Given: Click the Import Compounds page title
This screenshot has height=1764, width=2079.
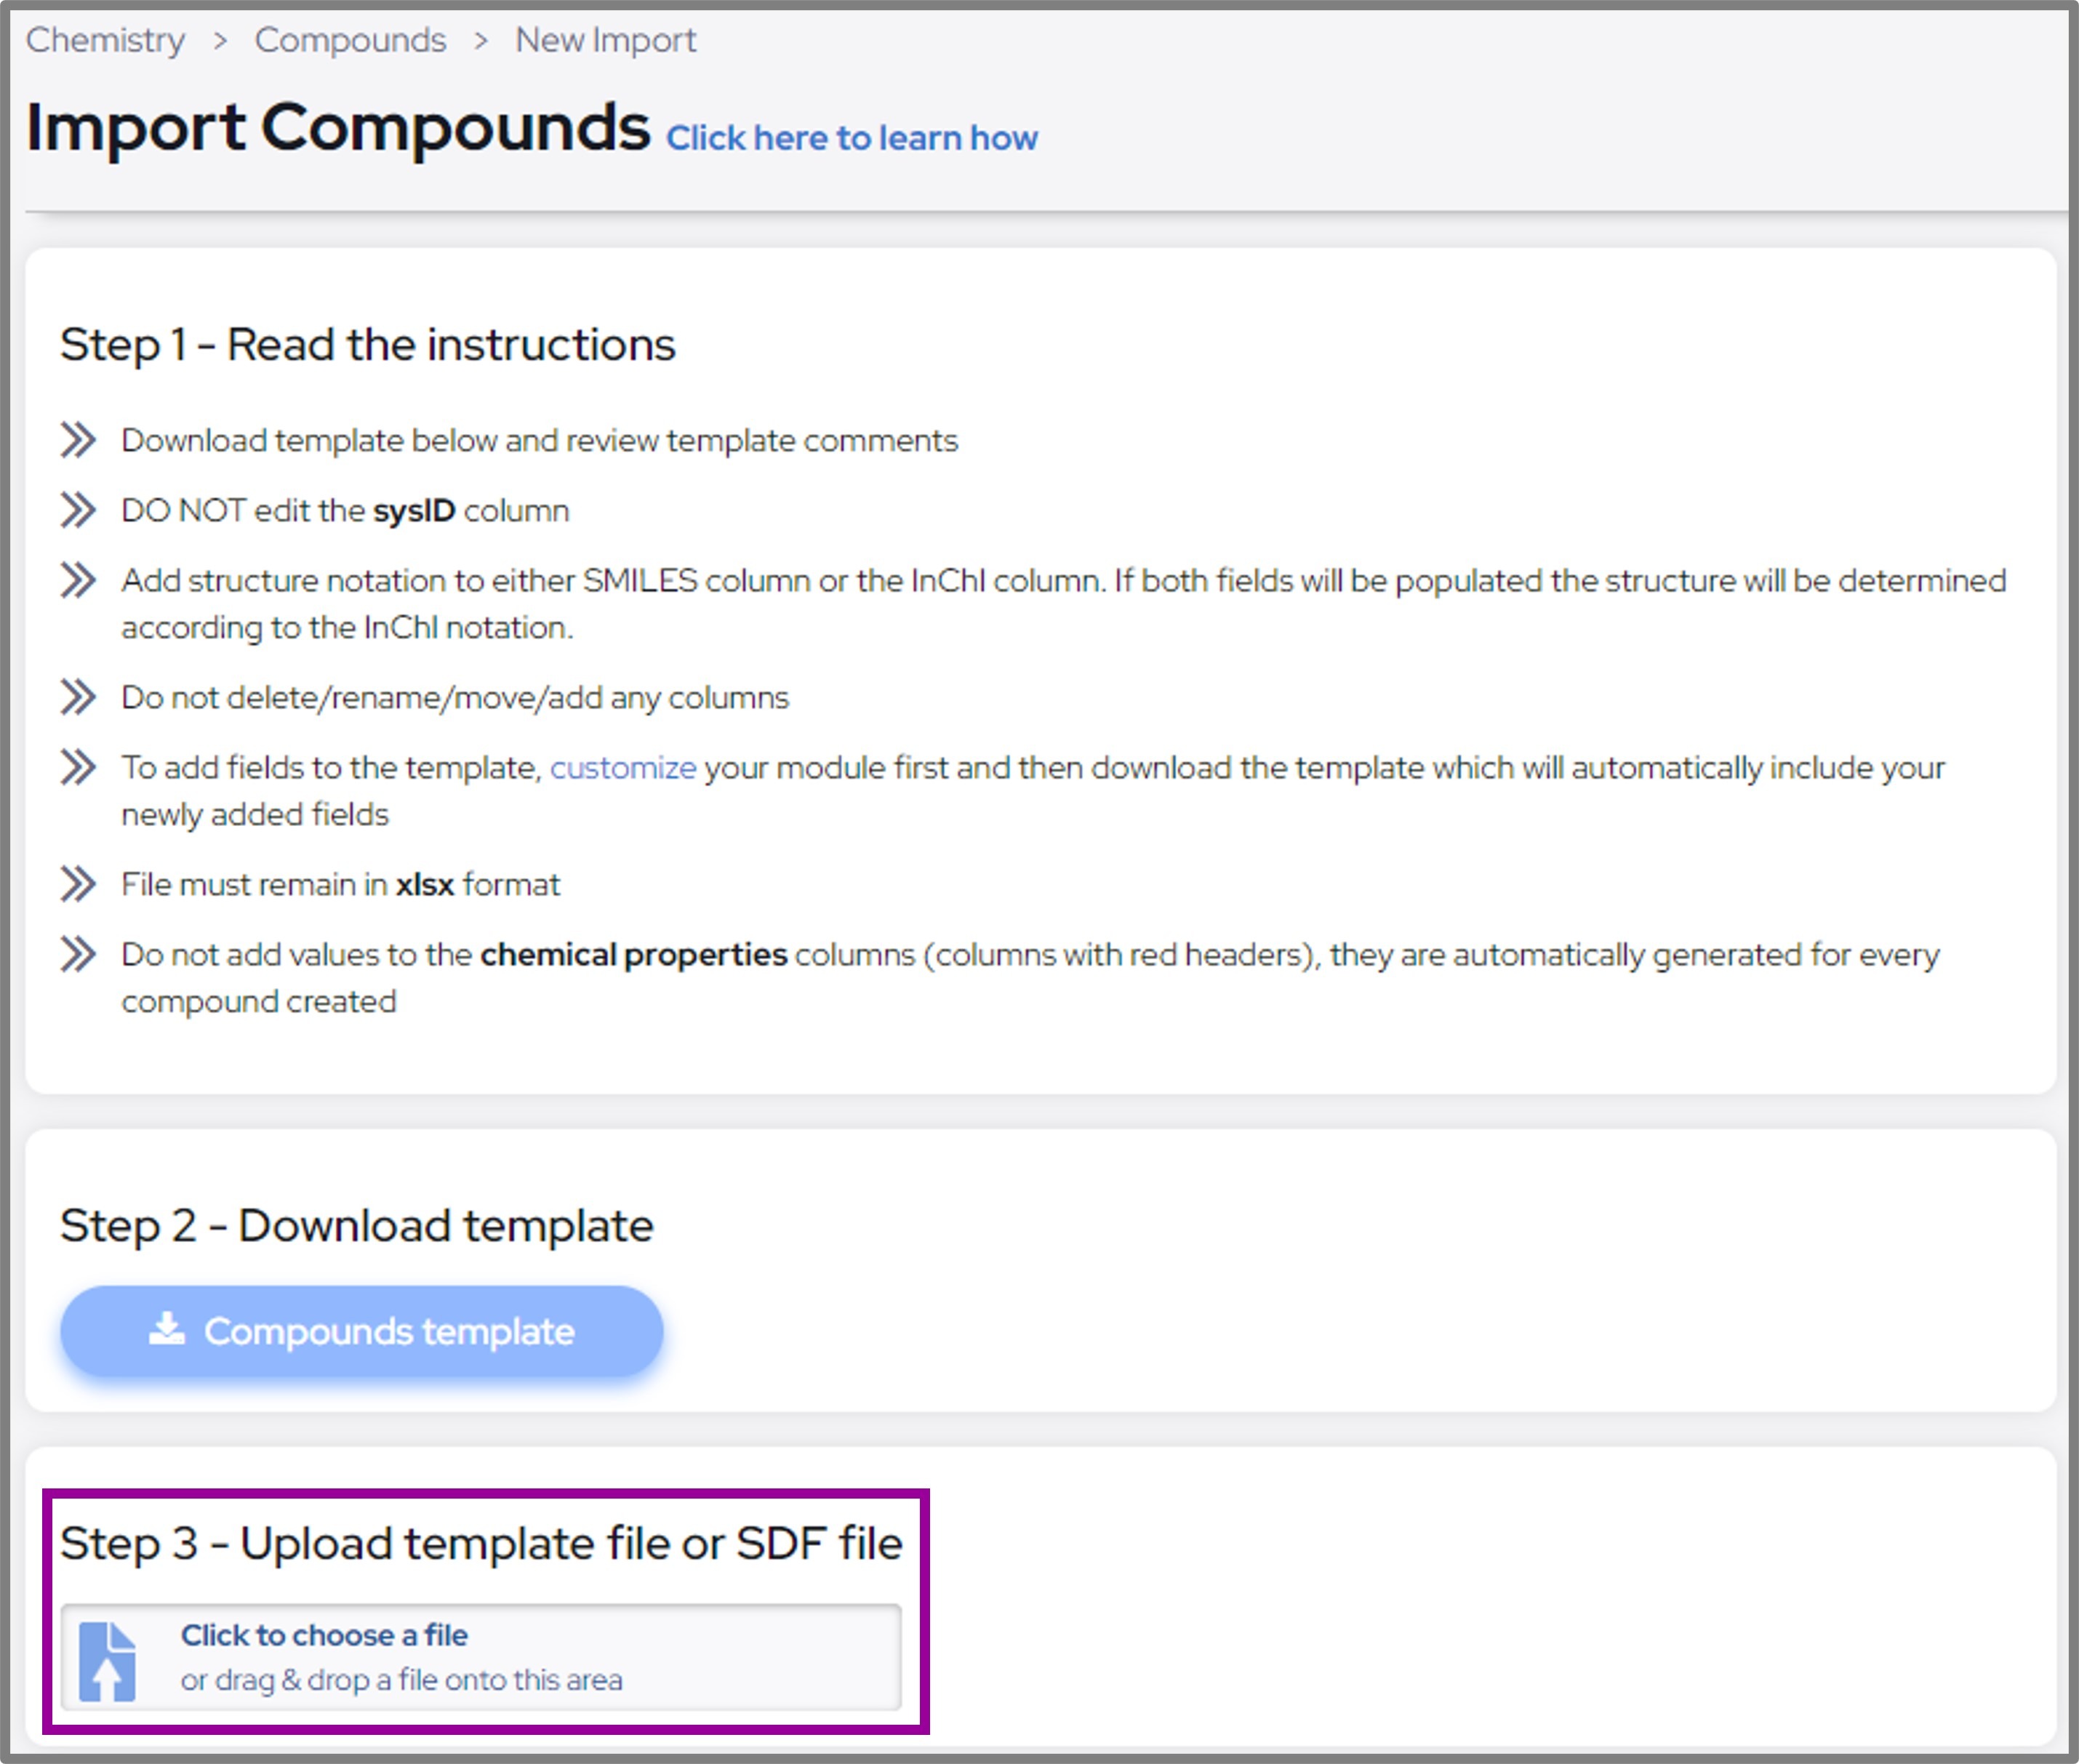Looking at the screenshot, I should (x=338, y=128).
